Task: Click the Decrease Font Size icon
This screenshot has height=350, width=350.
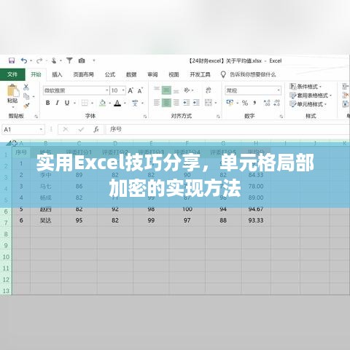Action: point(140,90)
